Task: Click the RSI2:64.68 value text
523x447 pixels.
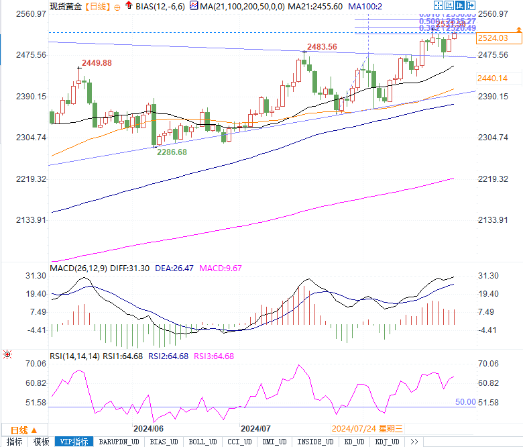Action: 168,356
